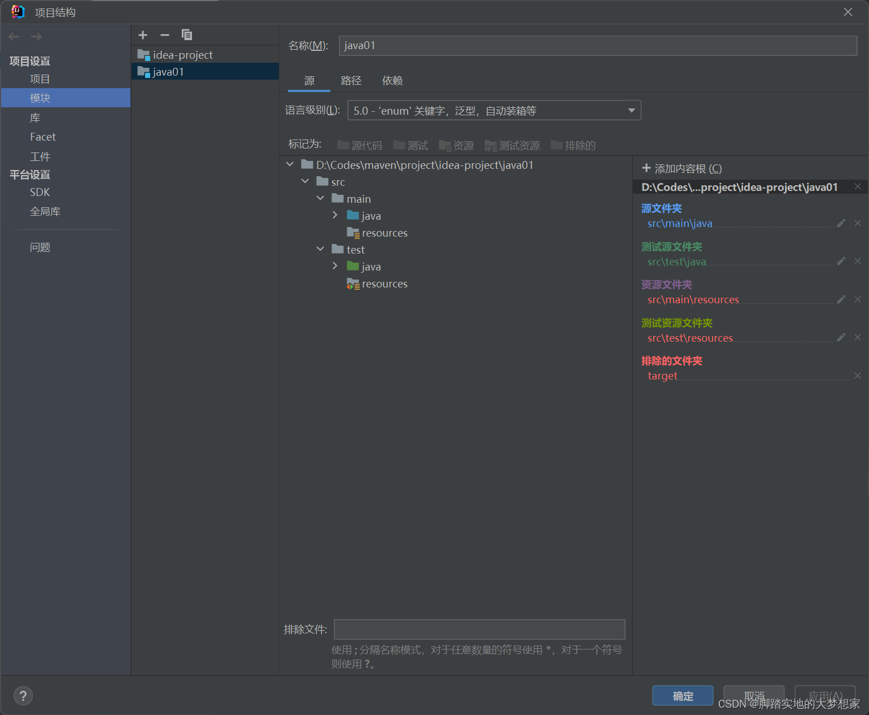Unmark src\test\java test source folder
This screenshot has height=715, width=869.
[x=858, y=261]
